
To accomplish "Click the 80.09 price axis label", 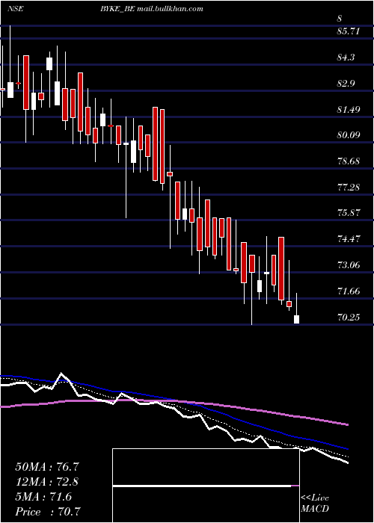I will tap(349, 135).
